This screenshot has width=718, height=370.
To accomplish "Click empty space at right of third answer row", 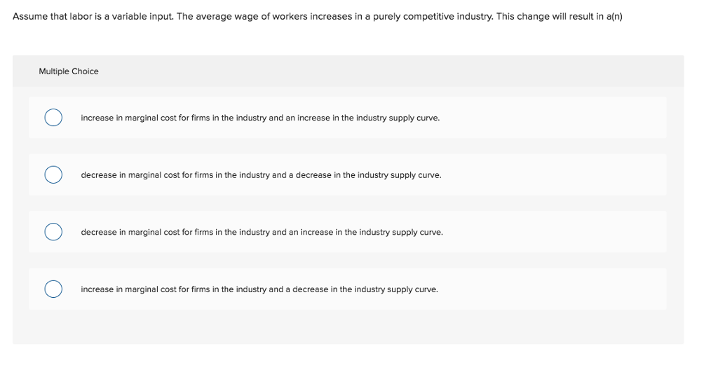I will (561, 232).
